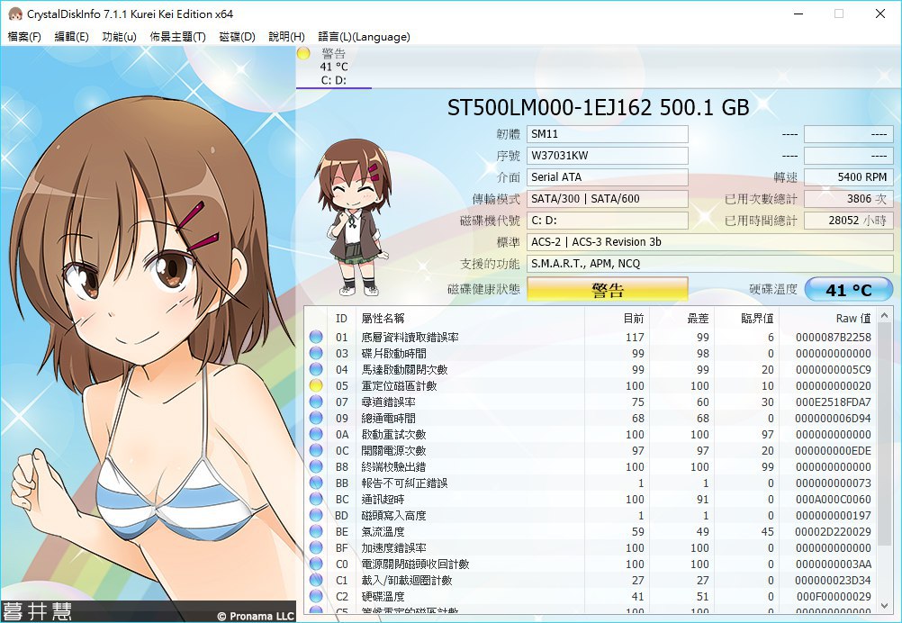This screenshot has height=623, width=902.
Task: Click the blue status orb for attribute 01
Action: (x=316, y=338)
